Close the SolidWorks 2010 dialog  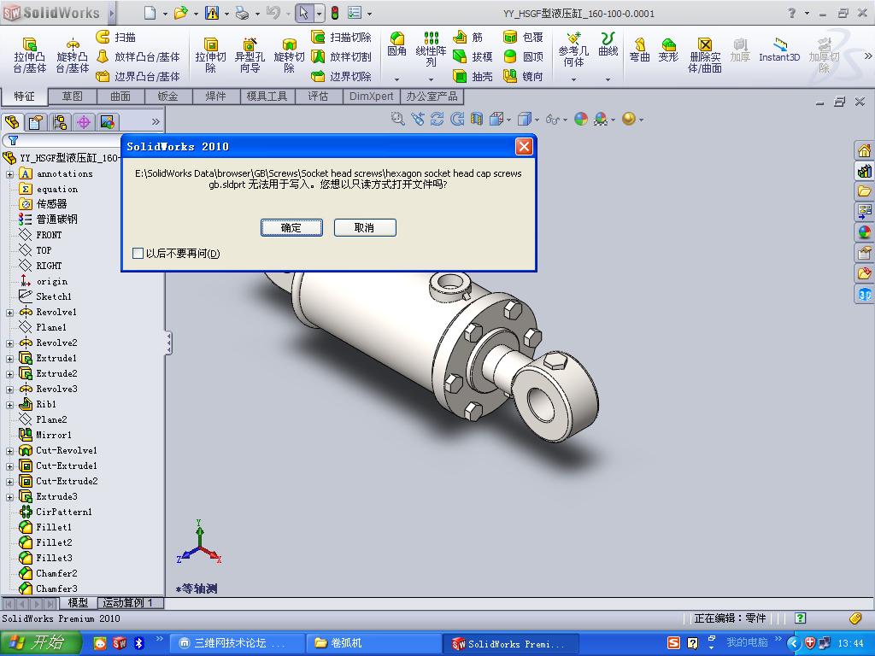[524, 147]
